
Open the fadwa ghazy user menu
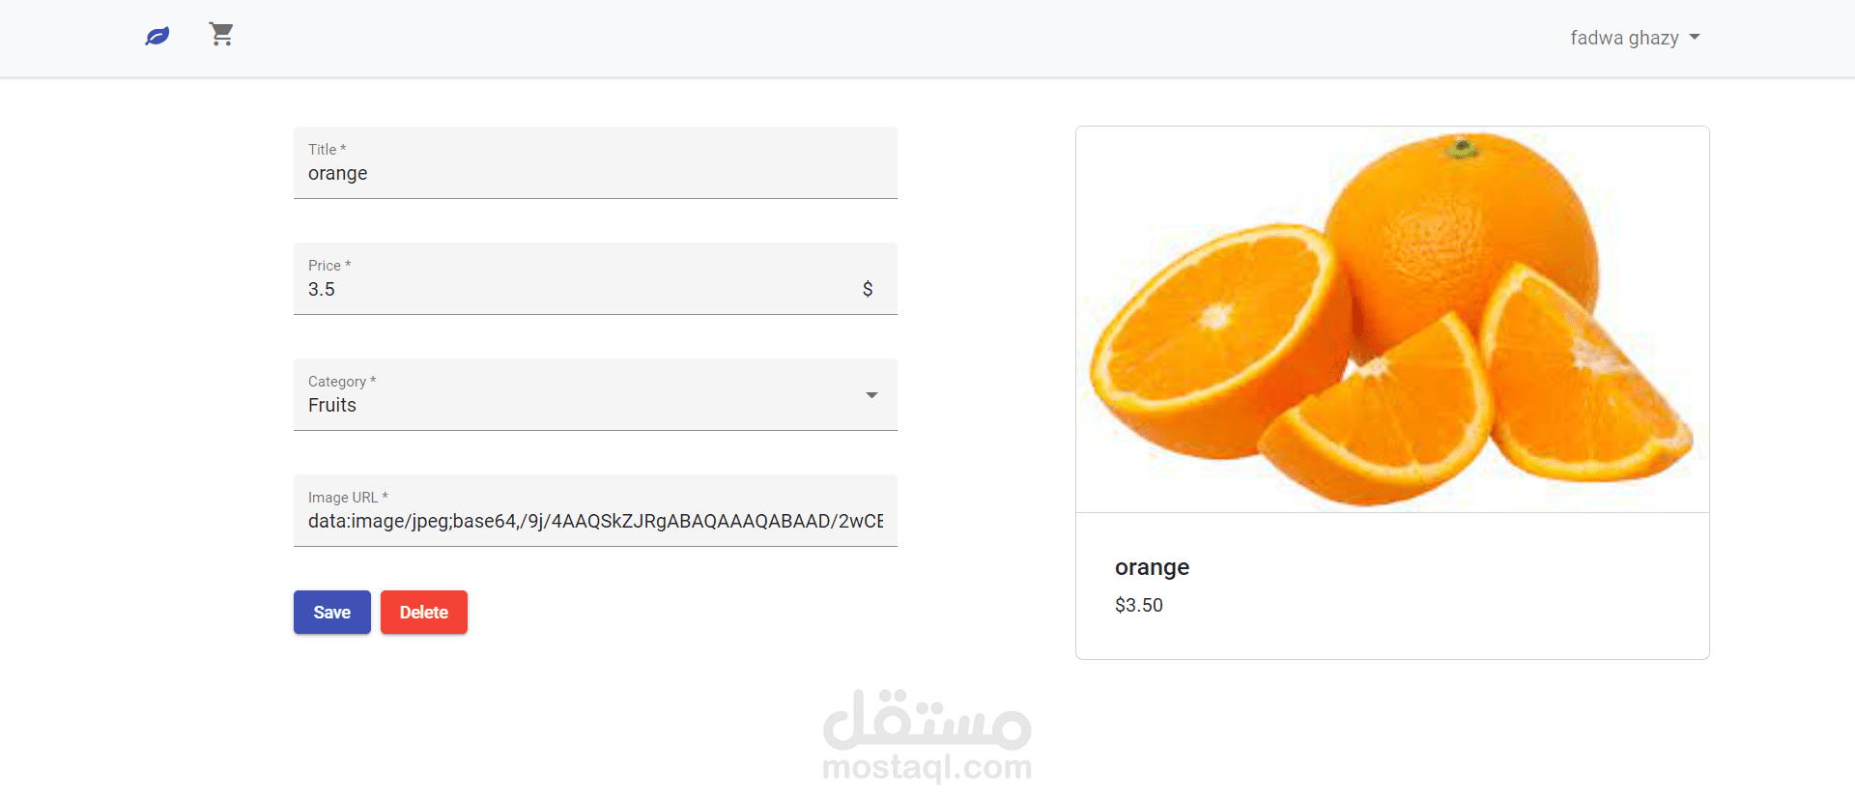coord(1635,38)
